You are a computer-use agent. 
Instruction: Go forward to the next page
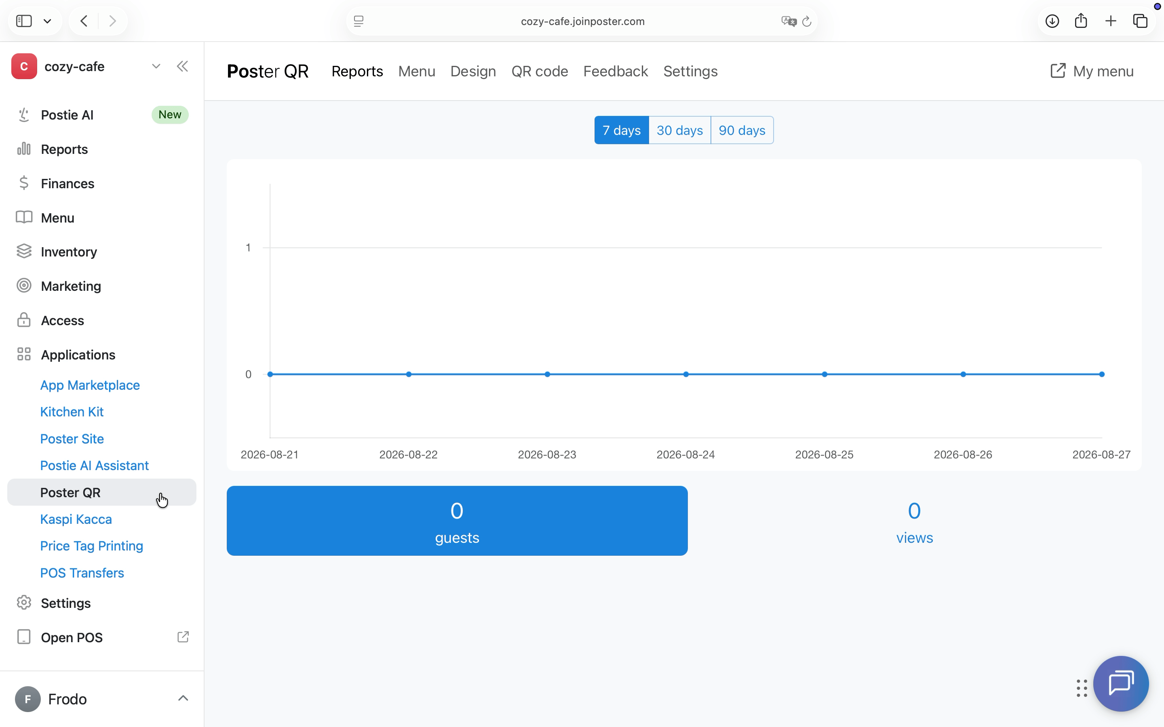[112, 21]
